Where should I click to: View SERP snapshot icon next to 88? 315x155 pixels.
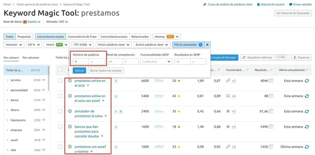[271, 96]
